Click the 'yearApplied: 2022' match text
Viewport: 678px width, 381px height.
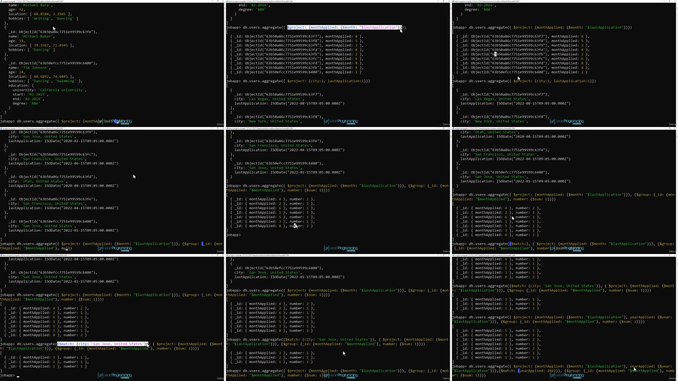tap(538, 371)
